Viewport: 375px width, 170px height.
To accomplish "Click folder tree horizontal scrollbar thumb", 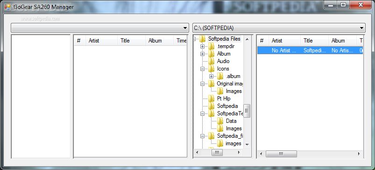I will pos(217,152).
